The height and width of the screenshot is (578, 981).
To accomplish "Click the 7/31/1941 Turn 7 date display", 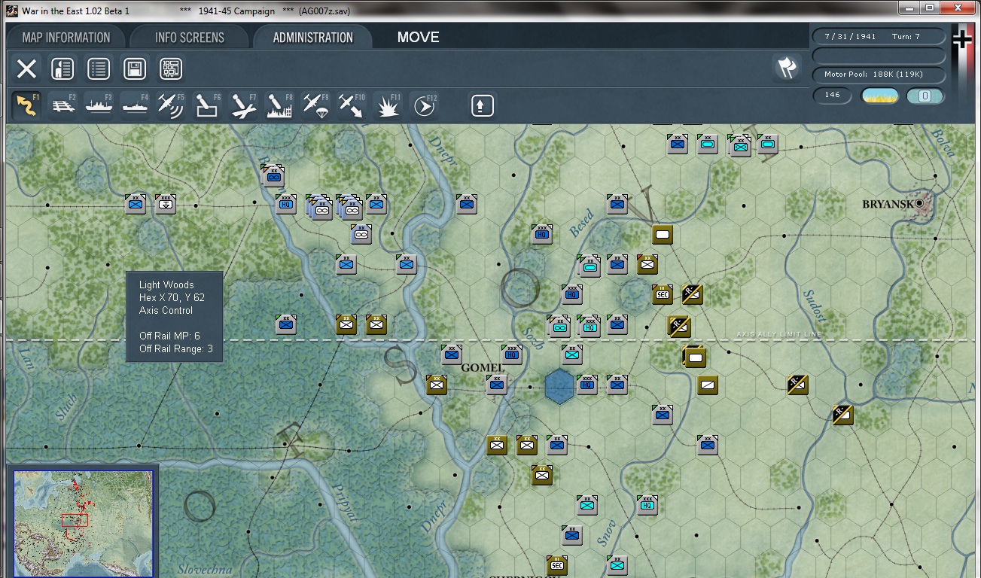I will [879, 37].
